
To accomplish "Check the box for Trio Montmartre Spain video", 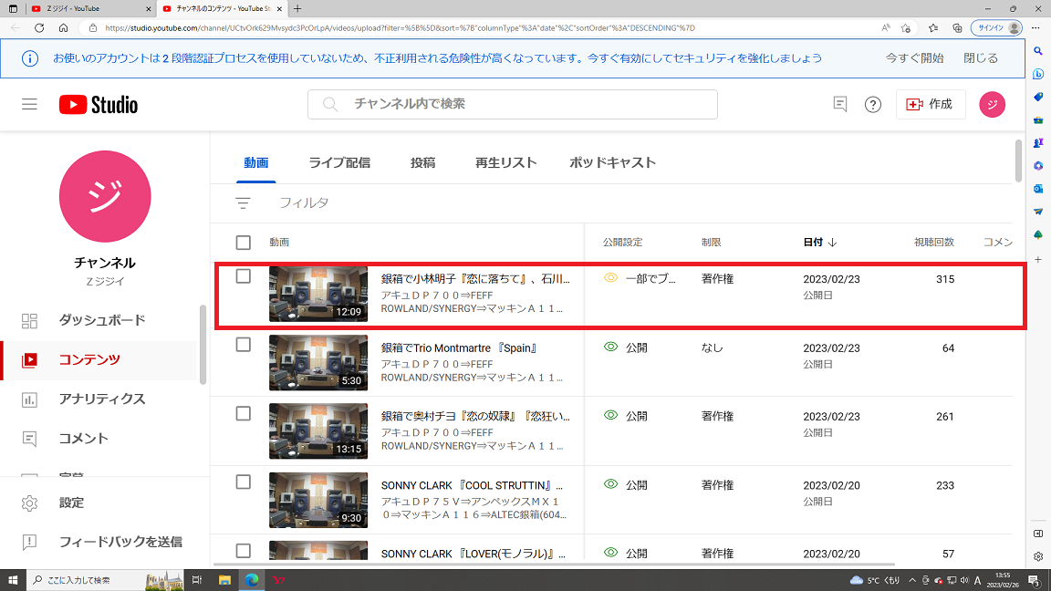I will tap(244, 345).
